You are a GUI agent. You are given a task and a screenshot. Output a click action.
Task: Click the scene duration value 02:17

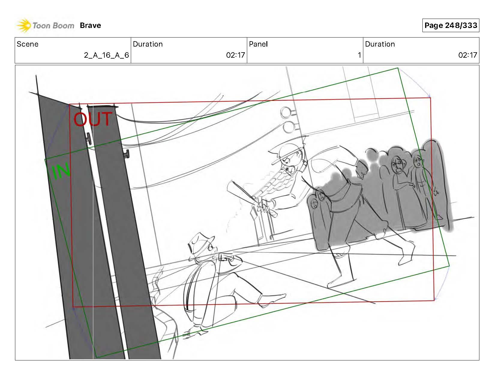(x=235, y=55)
